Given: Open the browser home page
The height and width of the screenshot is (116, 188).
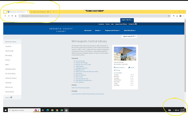Looking at the screenshot, I should click(16, 16).
